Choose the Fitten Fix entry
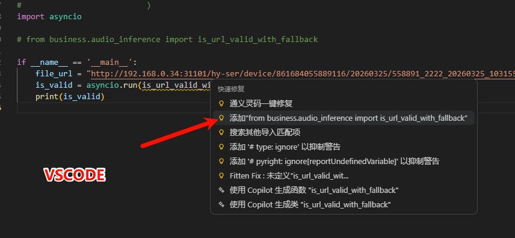The height and width of the screenshot is (238, 515). point(344,175)
